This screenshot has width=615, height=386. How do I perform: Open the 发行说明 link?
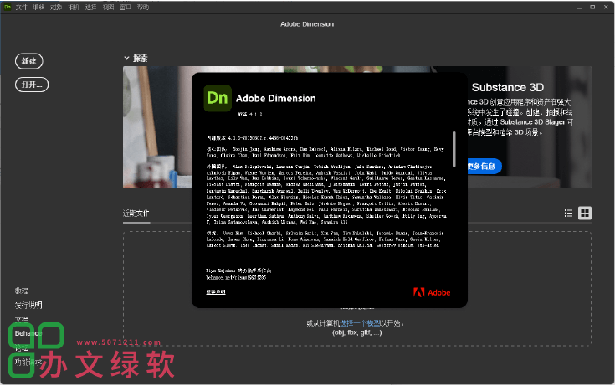coord(28,305)
